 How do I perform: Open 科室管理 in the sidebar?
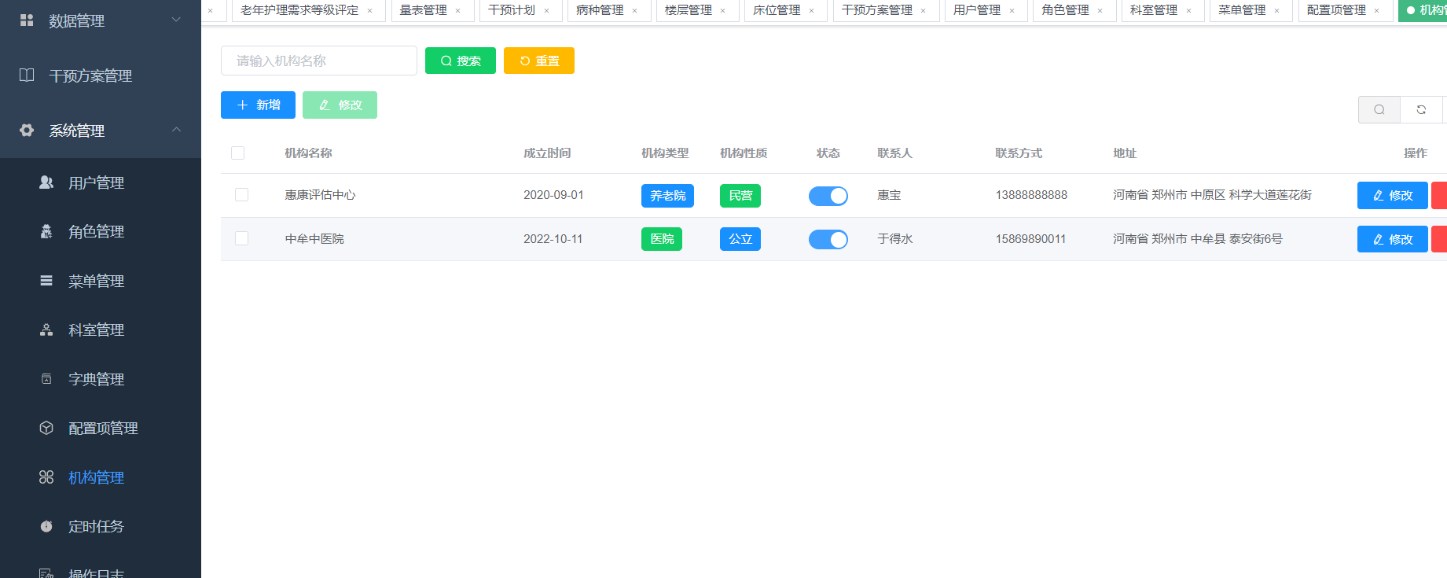click(x=96, y=330)
